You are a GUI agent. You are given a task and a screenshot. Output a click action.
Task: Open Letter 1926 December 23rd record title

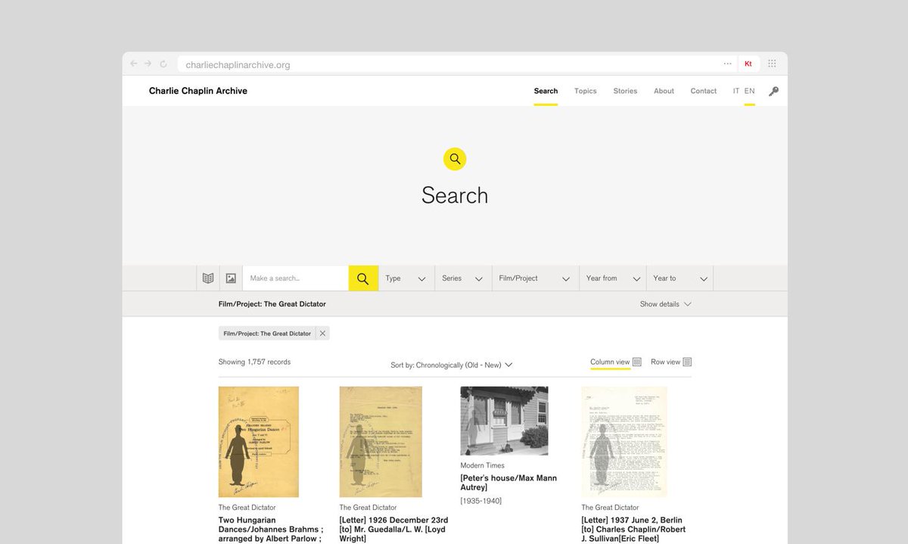click(393, 530)
